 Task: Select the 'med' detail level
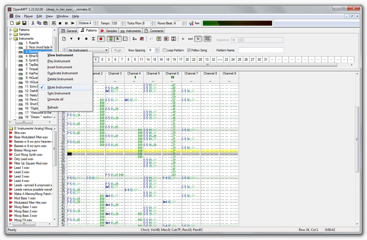pos(190,39)
